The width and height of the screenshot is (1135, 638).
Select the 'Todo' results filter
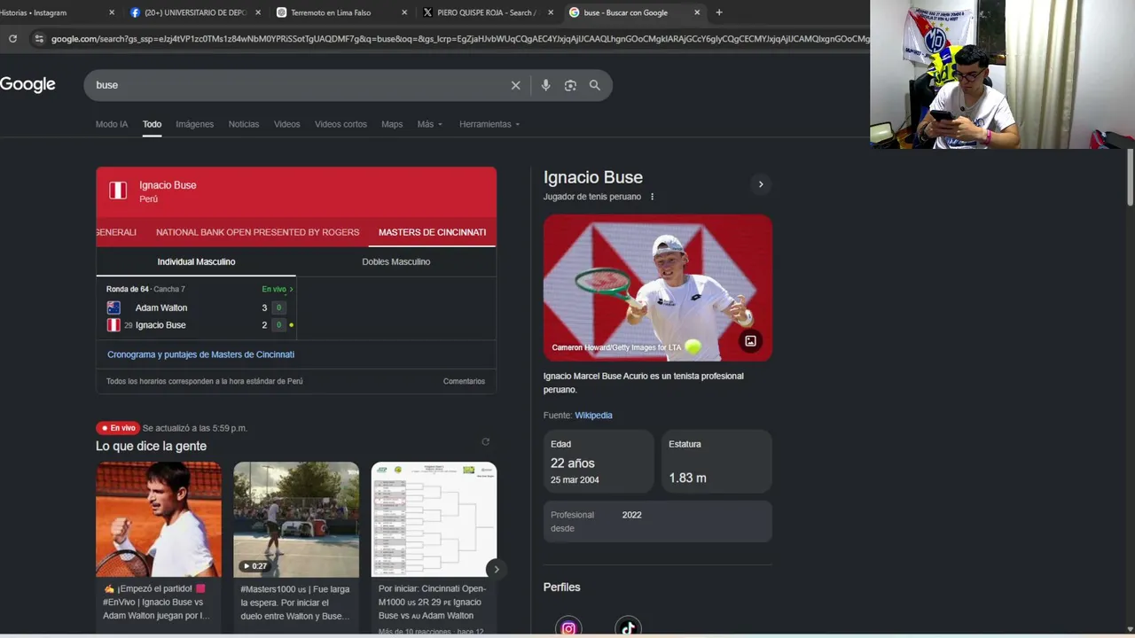[x=152, y=124]
